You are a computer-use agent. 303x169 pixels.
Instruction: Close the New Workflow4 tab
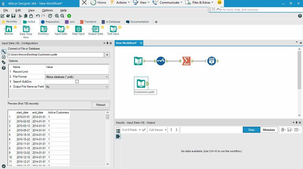click(x=141, y=43)
